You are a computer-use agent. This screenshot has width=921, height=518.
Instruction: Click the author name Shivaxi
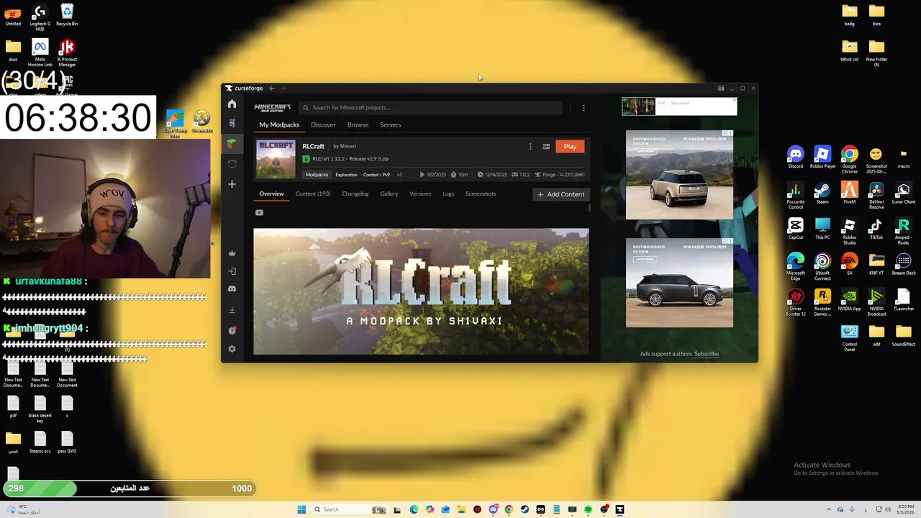click(348, 147)
